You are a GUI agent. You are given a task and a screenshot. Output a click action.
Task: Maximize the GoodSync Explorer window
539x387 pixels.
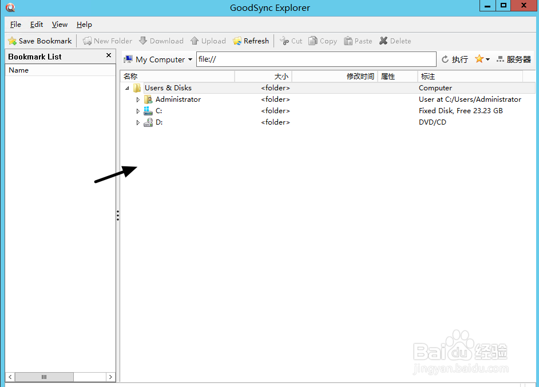[x=504, y=5]
